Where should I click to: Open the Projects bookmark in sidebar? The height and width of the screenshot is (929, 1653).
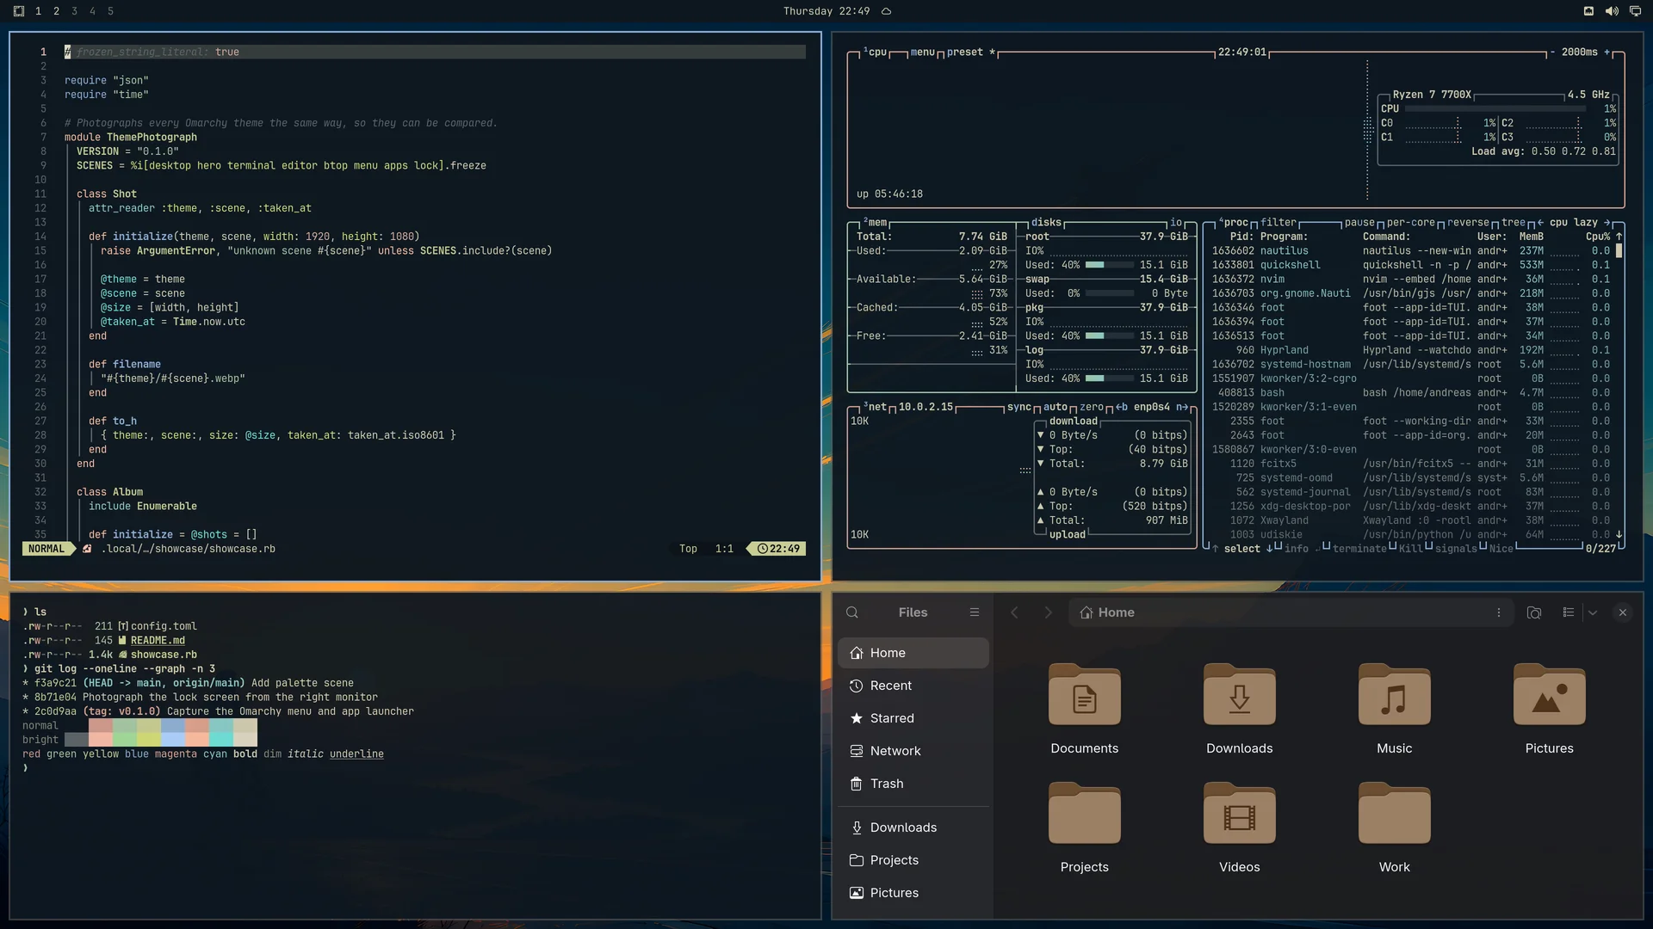coord(913,860)
